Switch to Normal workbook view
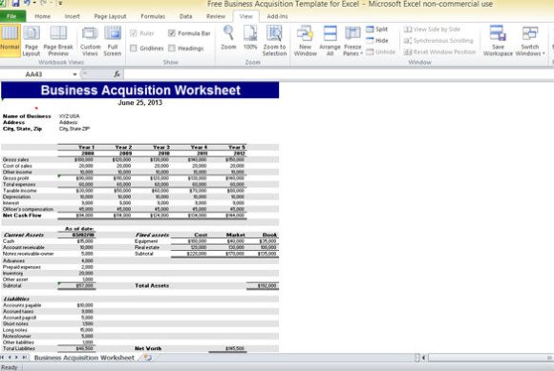 click(x=10, y=40)
